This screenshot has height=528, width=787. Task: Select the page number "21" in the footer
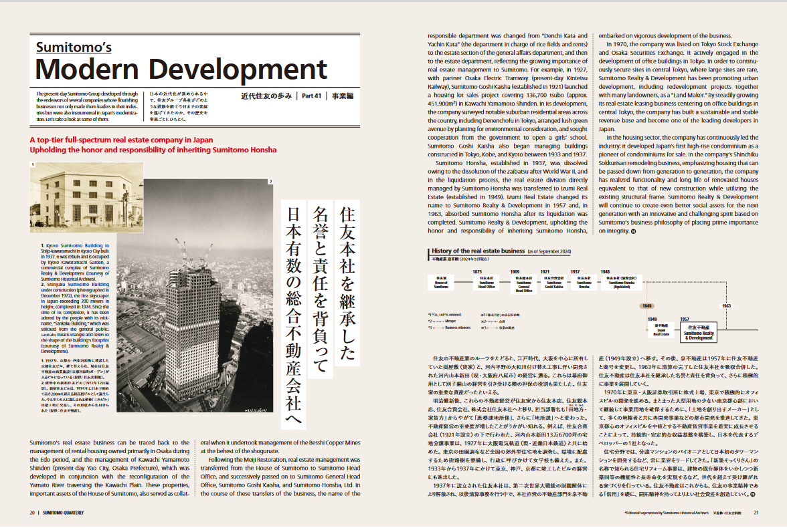click(756, 513)
